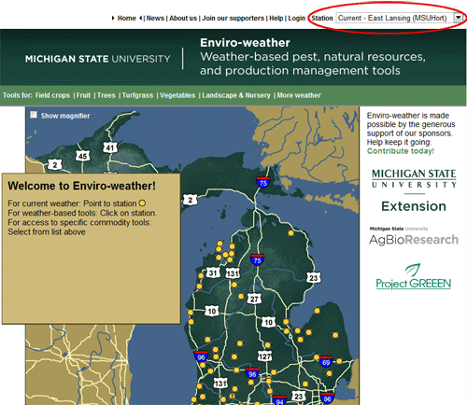Open the News page link
The width and height of the screenshot is (467, 405).
pyautogui.click(x=155, y=19)
